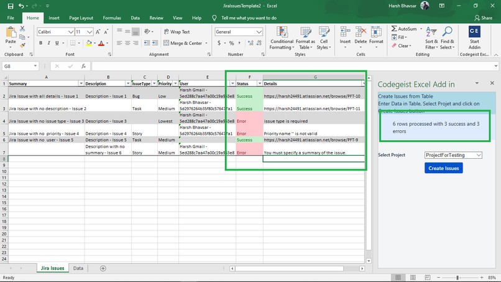Toggle Bold formatting
Screen dimensions: 501x282
click(x=40, y=43)
